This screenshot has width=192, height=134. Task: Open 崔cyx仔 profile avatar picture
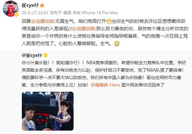coord(11,9)
